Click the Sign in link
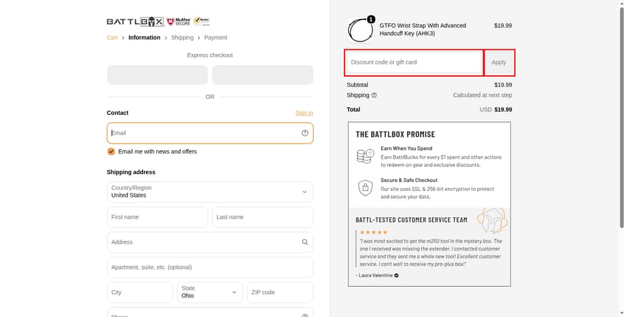625x317 pixels. pyautogui.click(x=304, y=113)
